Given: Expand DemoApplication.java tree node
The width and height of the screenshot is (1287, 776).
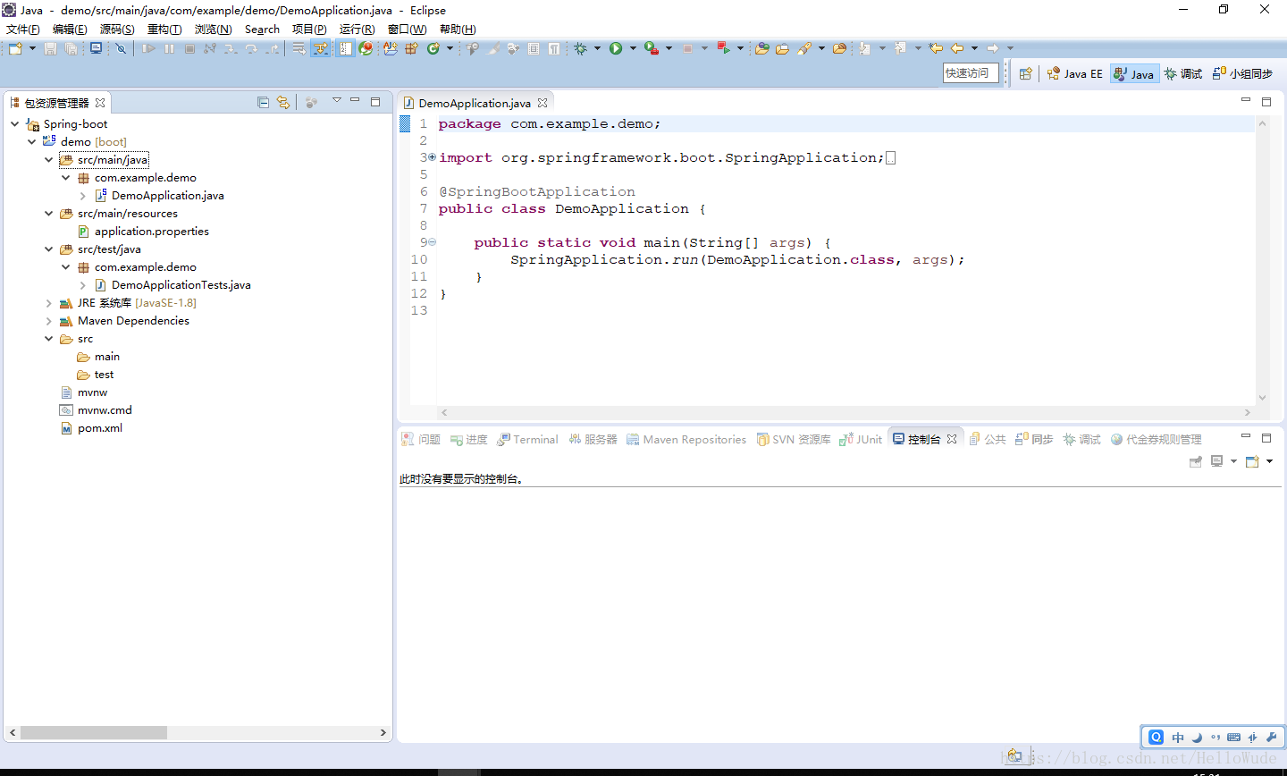Looking at the screenshot, I should point(82,196).
